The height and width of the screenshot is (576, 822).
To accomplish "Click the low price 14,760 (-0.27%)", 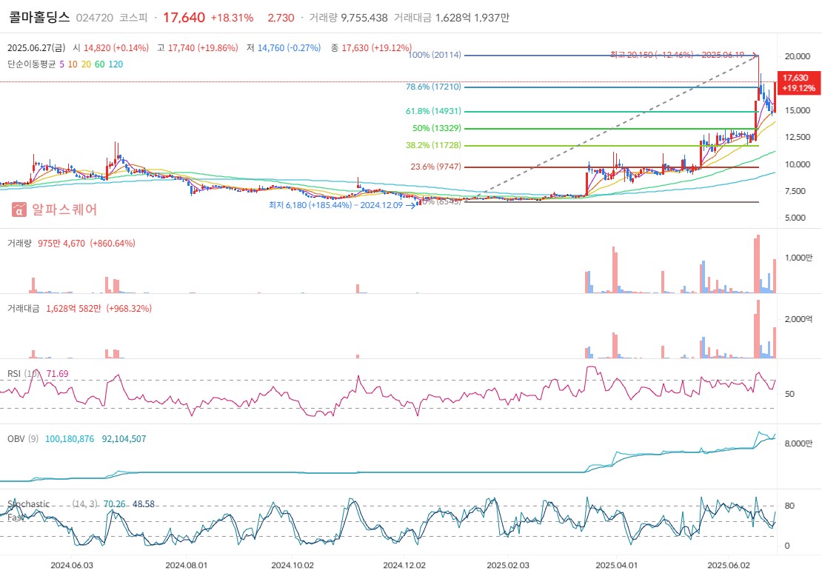I will tap(289, 47).
